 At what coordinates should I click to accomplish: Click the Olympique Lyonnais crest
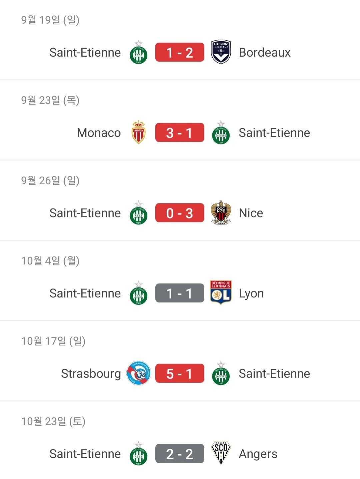click(x=221, y=293)
